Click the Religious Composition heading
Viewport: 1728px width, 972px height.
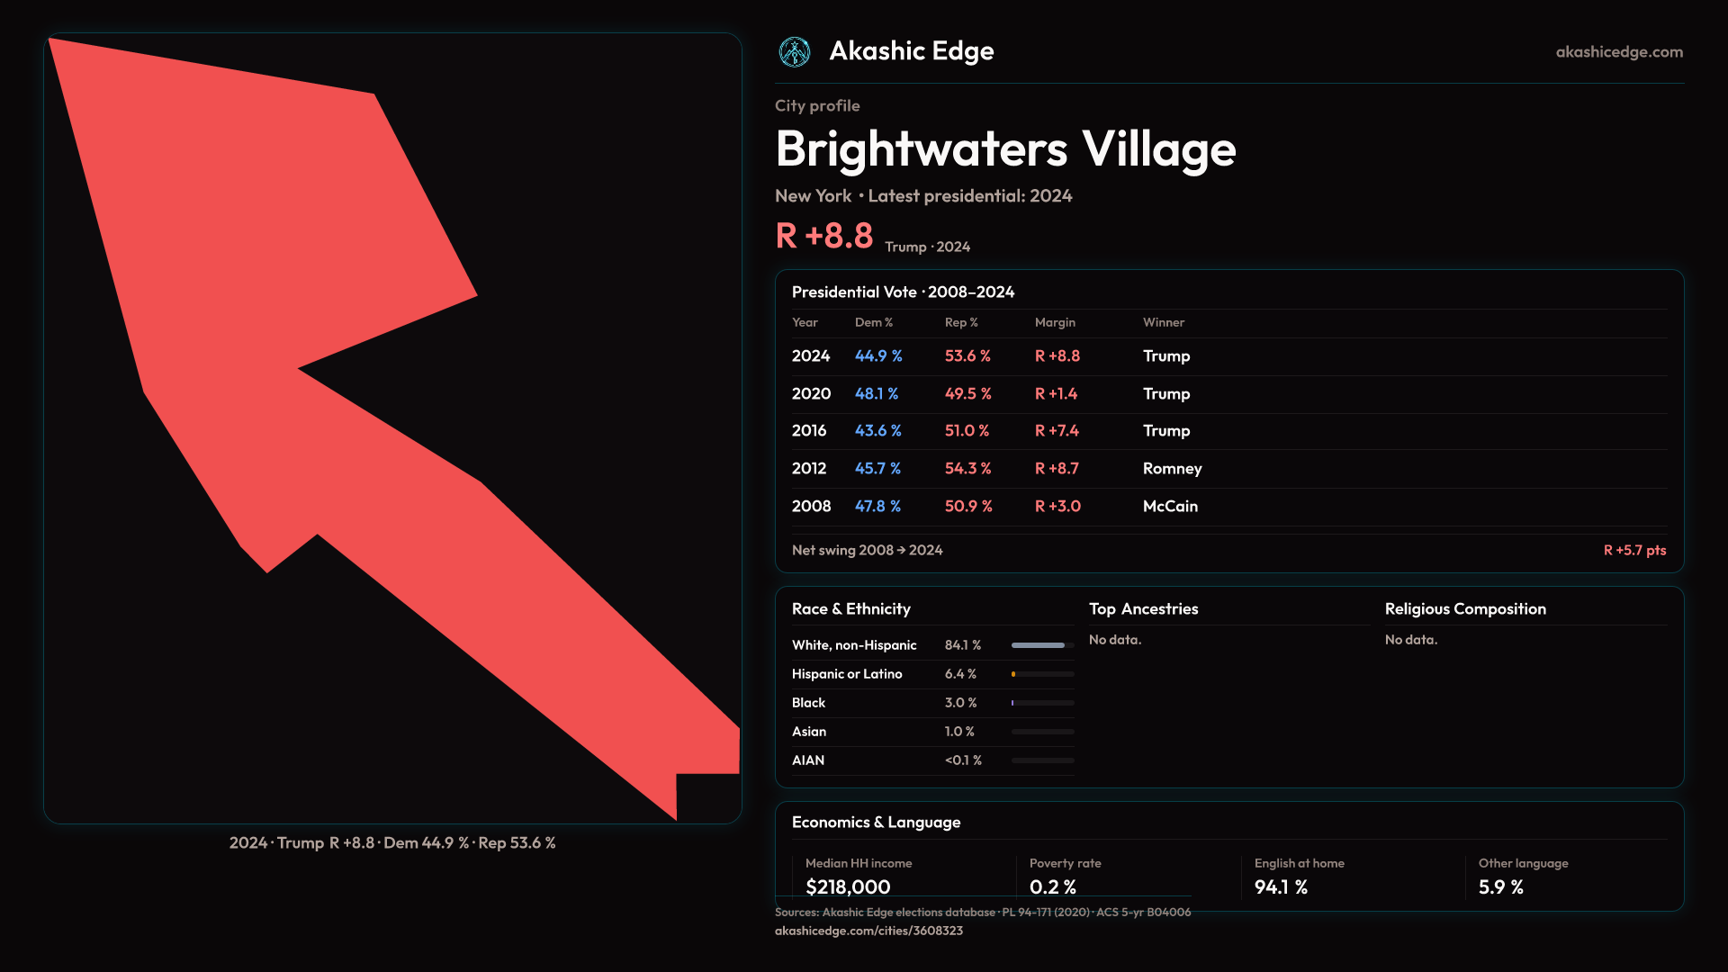tap(1465, 609)
